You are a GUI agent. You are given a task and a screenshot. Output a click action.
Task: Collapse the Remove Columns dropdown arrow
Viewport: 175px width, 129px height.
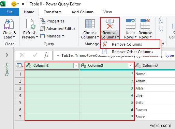click(x=118, y=37)
